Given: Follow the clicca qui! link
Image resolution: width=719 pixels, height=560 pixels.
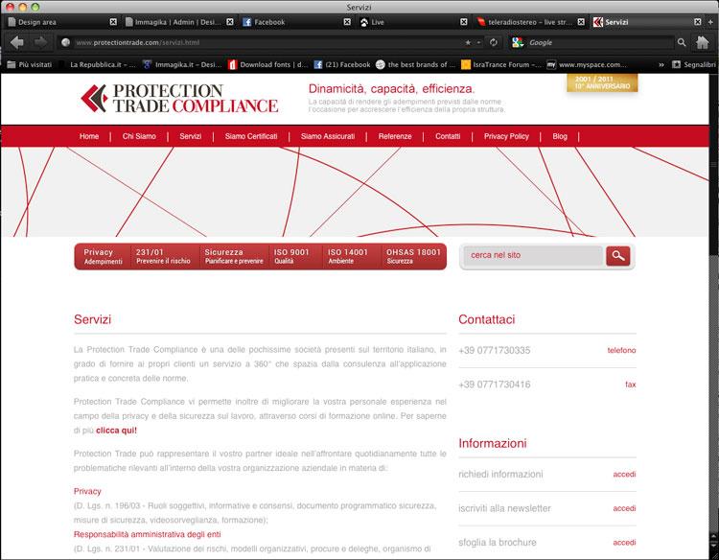Looking at the screenshot, I should point(116,431).
